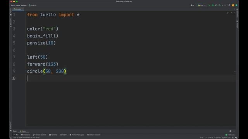Open the Problems tool window

26,135
